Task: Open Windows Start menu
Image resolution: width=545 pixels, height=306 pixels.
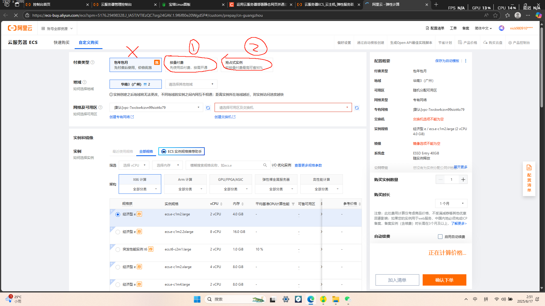Action: coord(197,299)
